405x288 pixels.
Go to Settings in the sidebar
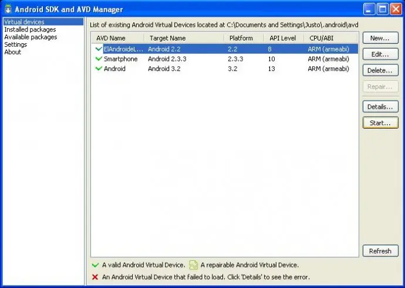click(15, 44)
